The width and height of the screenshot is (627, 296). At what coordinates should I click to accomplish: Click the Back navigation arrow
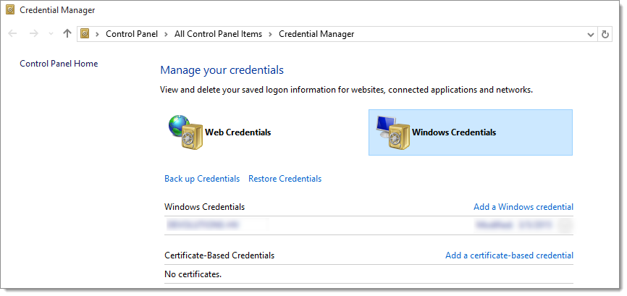pyautogui.click(x=12, y=34)
